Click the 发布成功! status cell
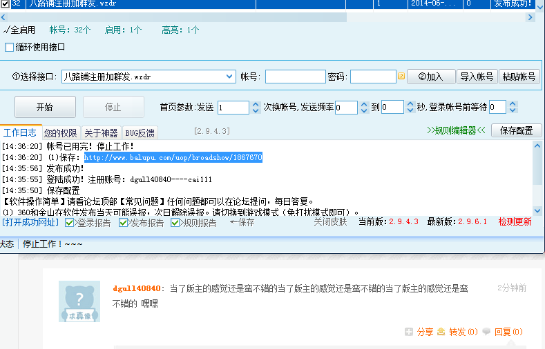 [513, 3]
